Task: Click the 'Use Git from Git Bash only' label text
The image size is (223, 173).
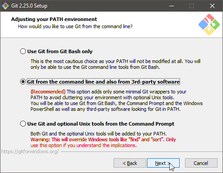Action: [x=60, y=51]
